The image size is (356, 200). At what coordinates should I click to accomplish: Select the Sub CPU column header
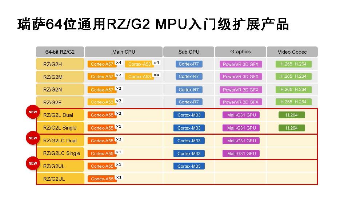coord(189,52)
